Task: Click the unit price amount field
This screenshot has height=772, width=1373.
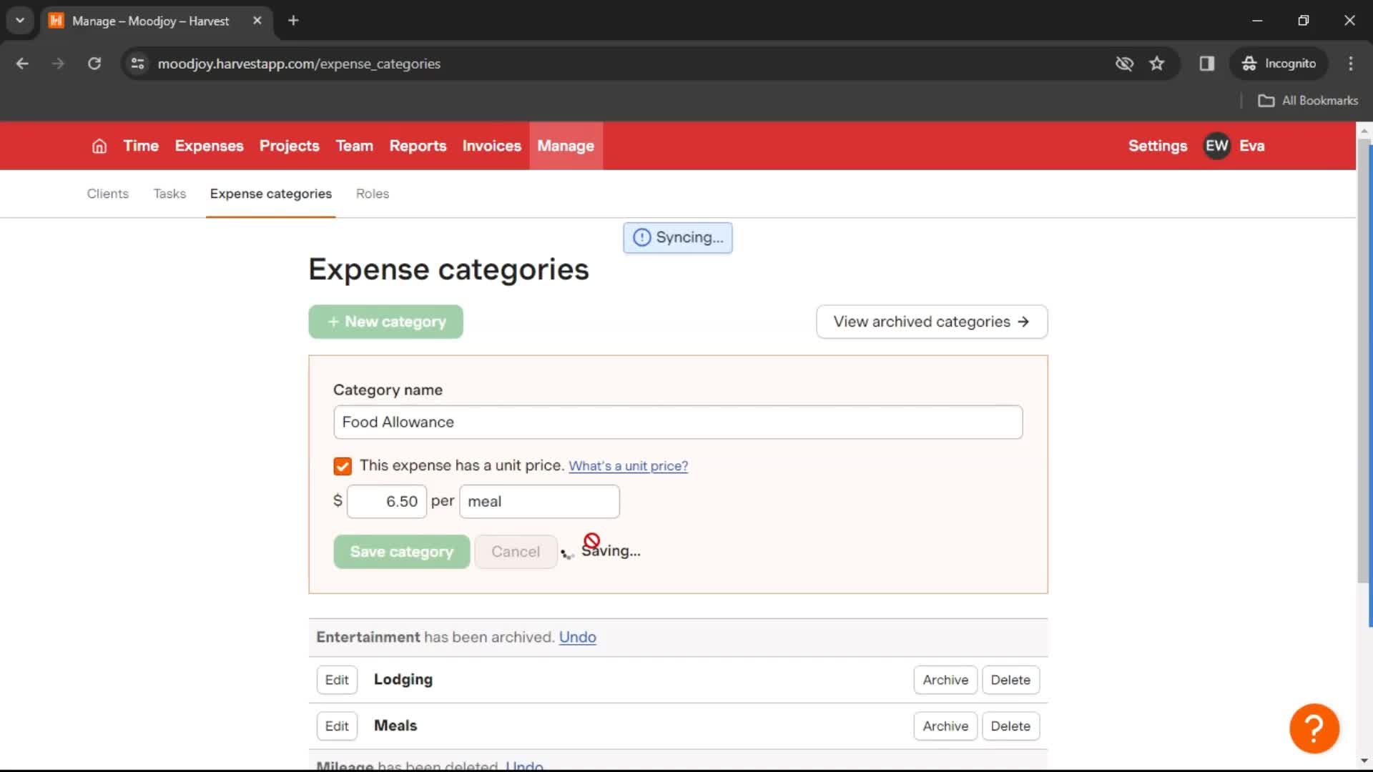Action: coord(387,500)
